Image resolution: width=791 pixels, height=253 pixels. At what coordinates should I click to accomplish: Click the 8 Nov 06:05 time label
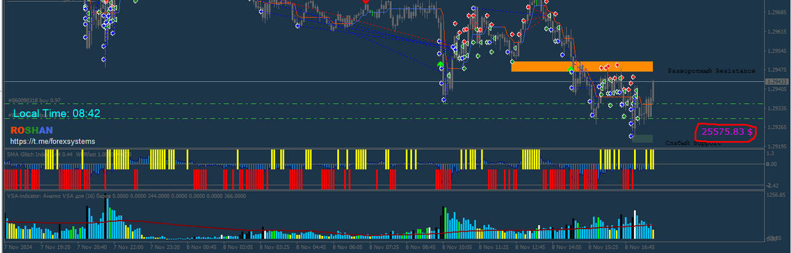348,248
